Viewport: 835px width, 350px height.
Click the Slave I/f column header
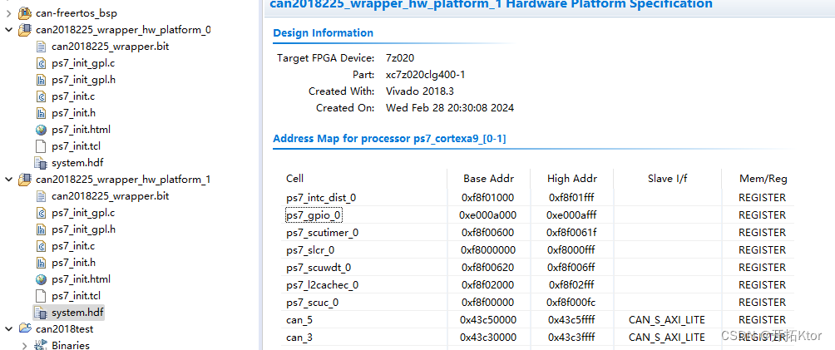(667, 179)
